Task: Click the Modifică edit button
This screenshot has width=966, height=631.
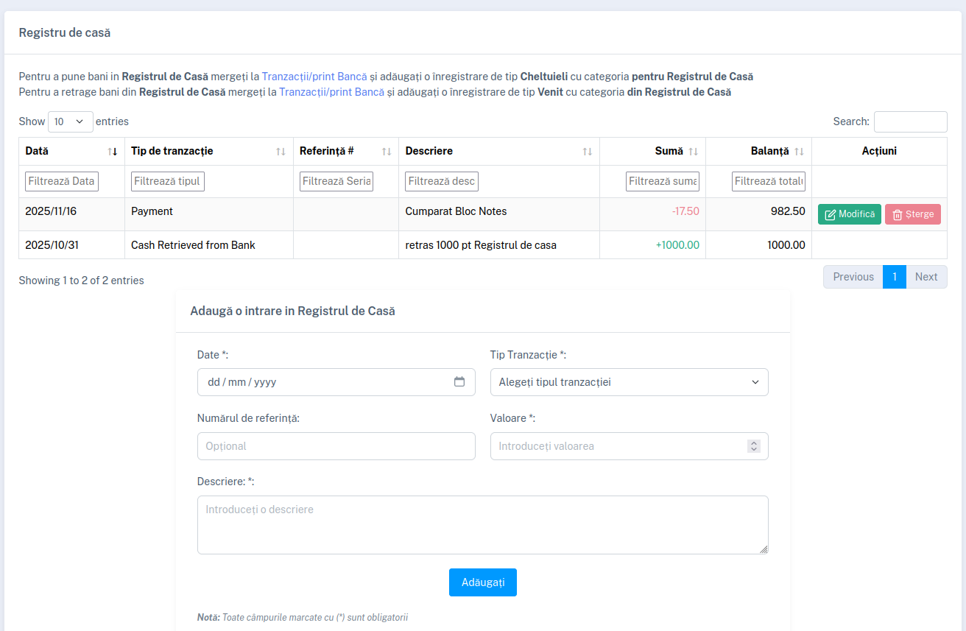Action: [849, 214]
